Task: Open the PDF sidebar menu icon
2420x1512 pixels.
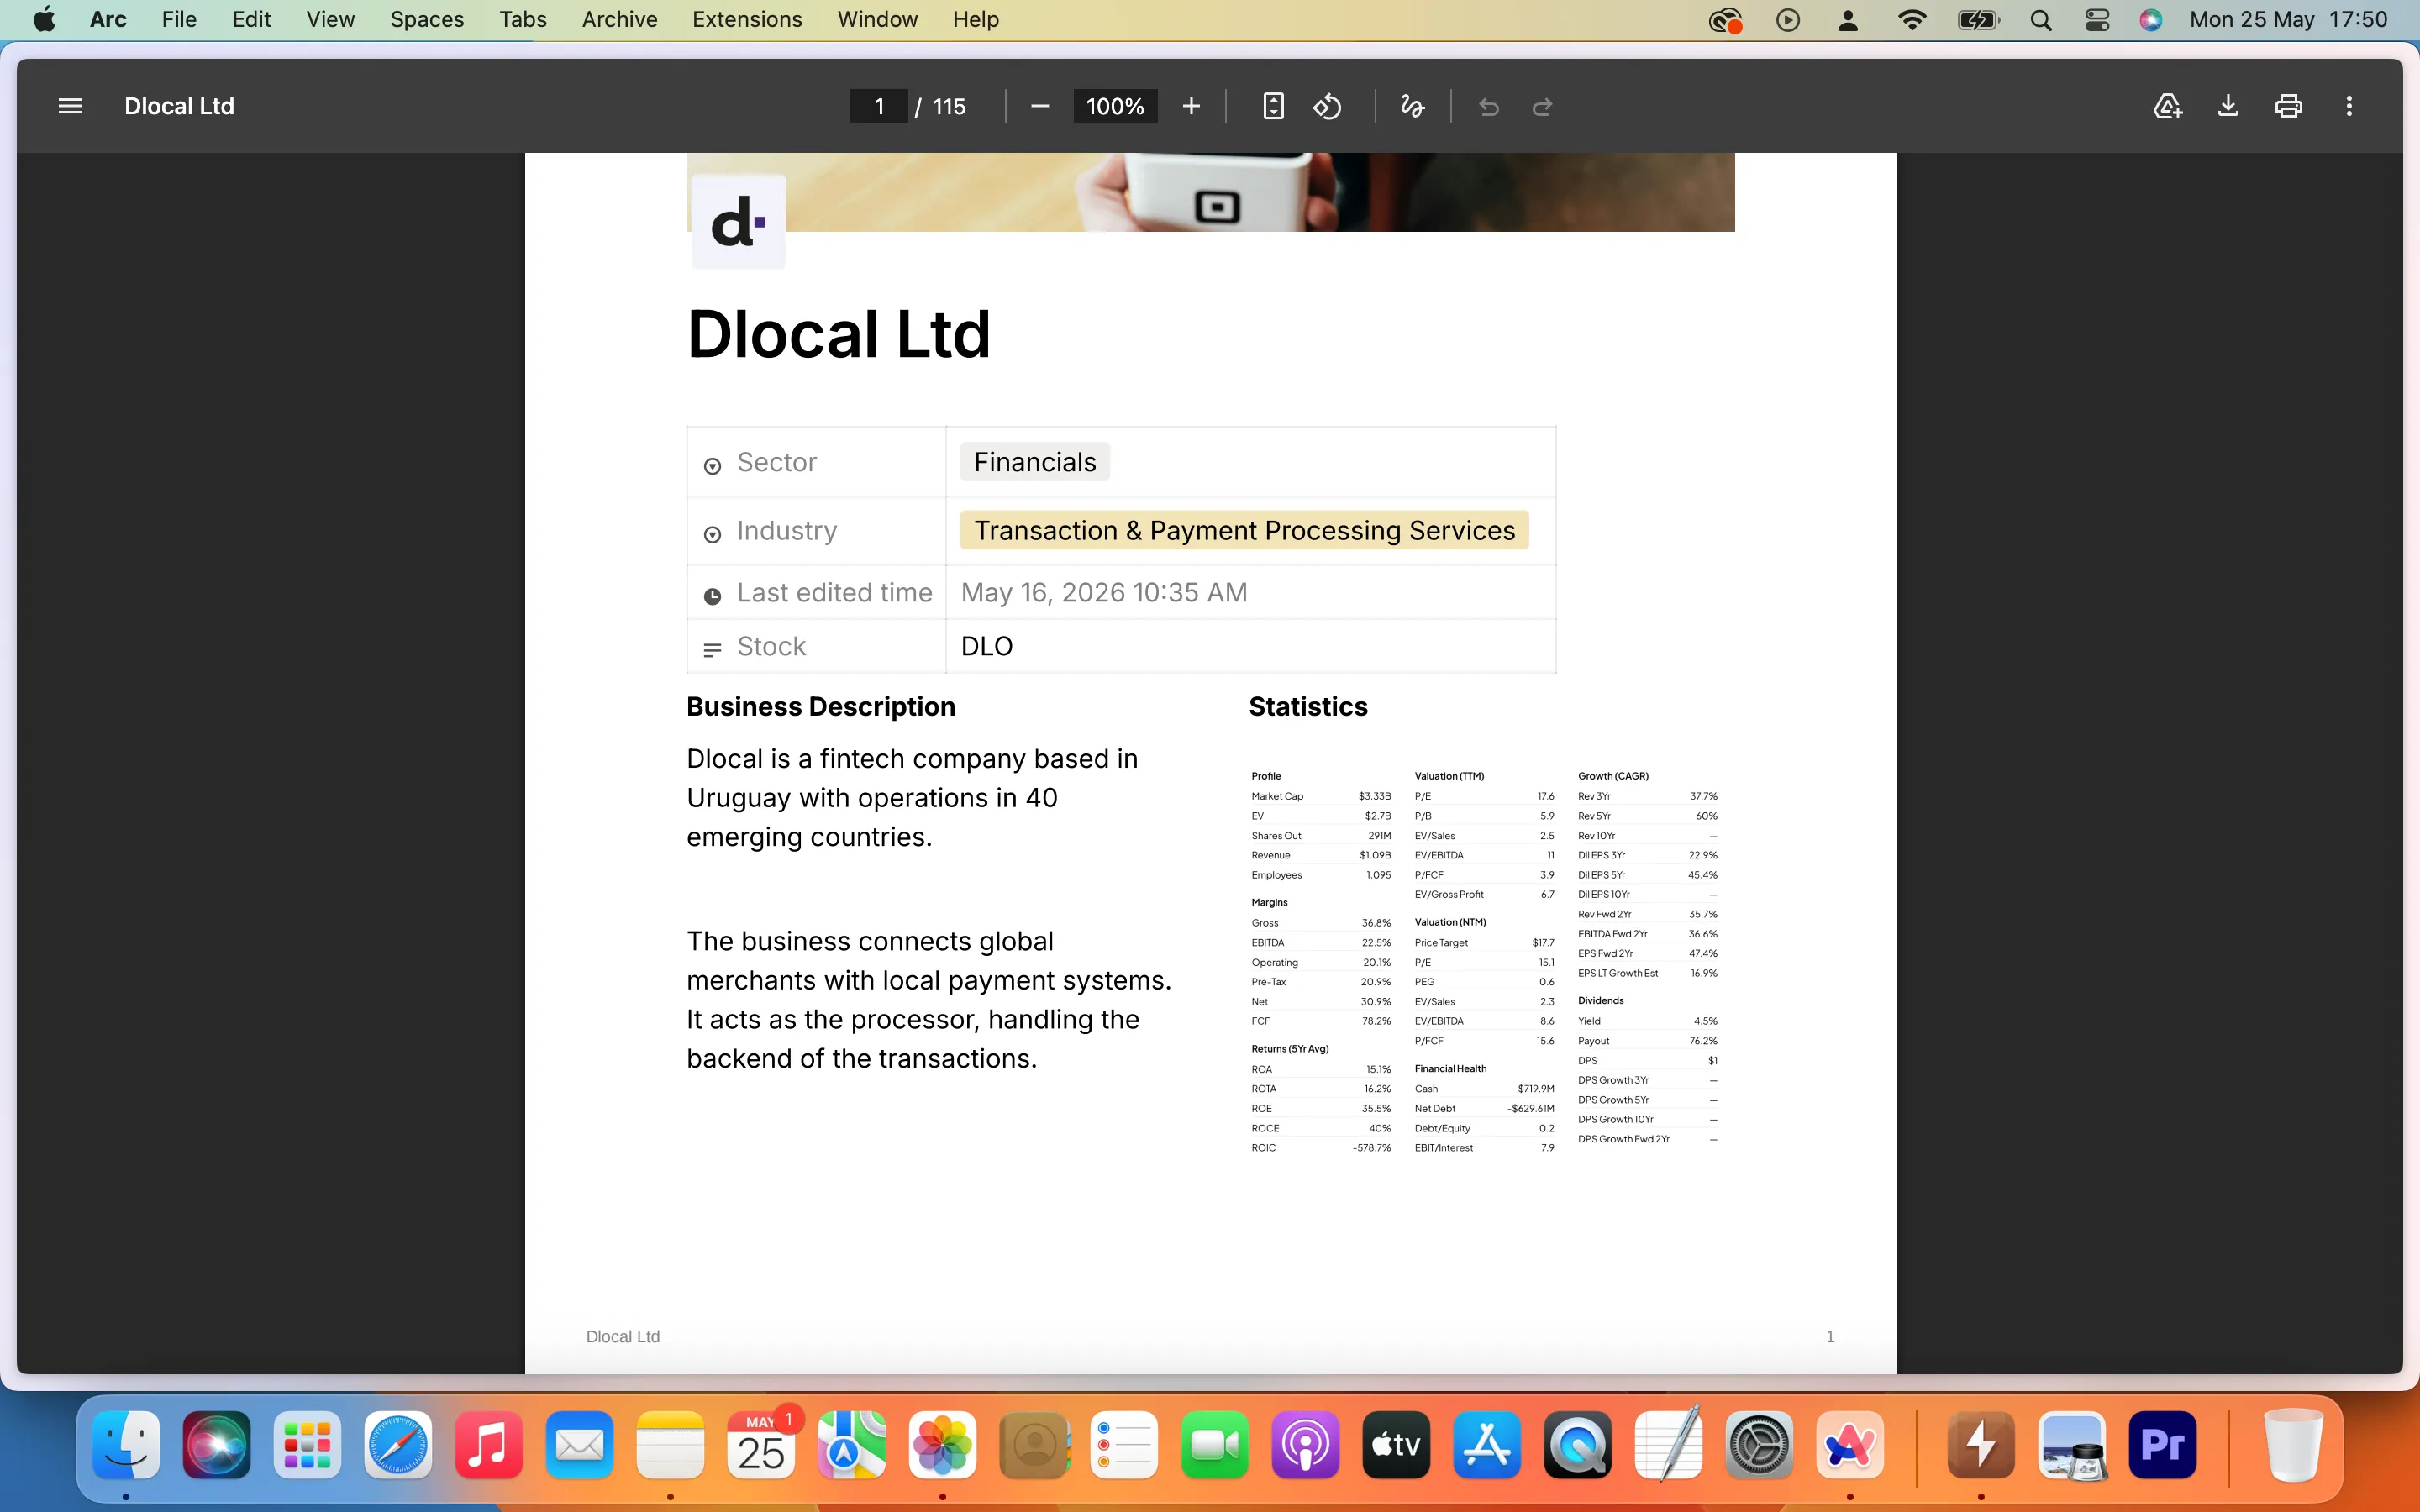Action: (70, 106)
